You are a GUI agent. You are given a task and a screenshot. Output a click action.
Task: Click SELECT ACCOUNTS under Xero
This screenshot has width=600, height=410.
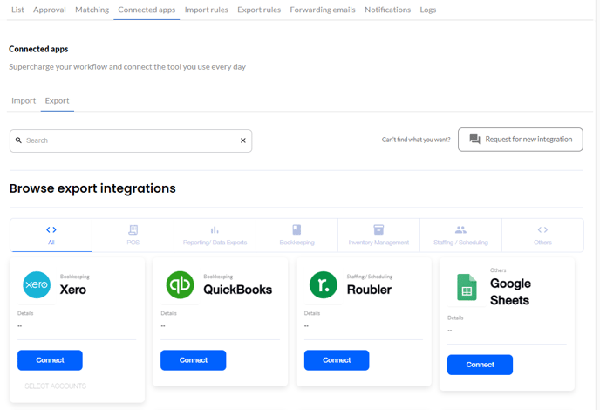point(56,386)
